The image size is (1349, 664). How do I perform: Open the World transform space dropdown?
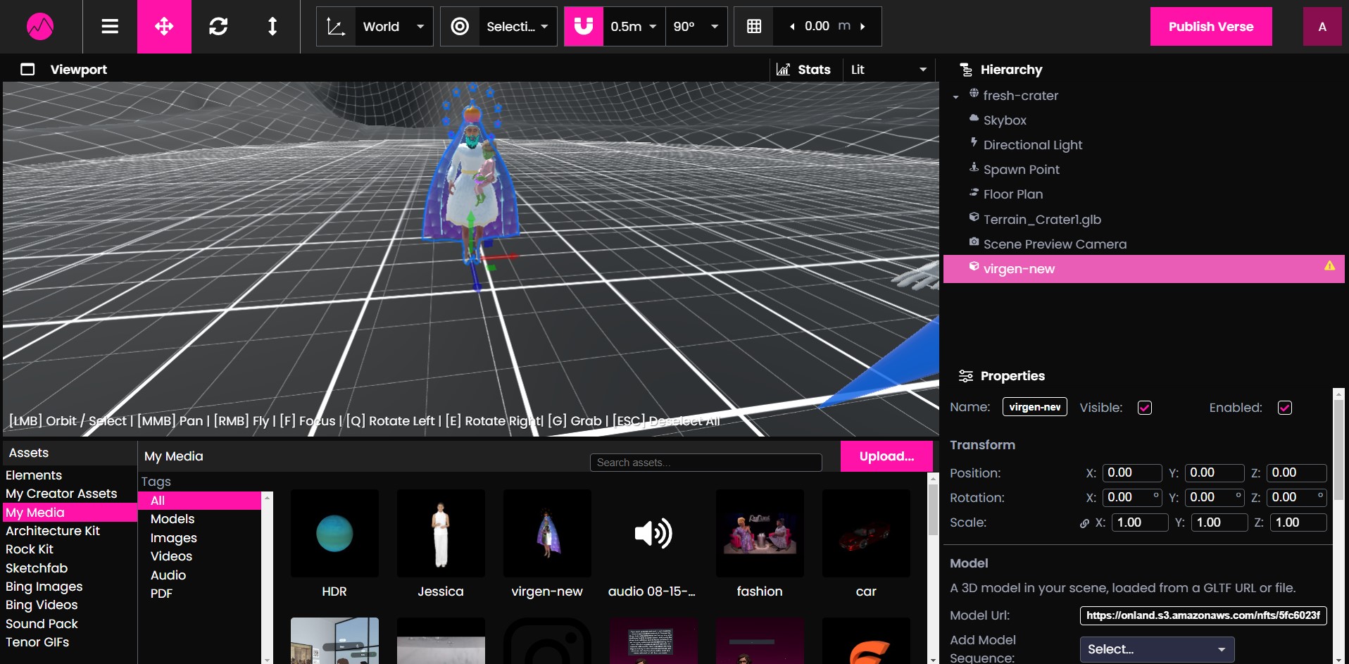394,27
